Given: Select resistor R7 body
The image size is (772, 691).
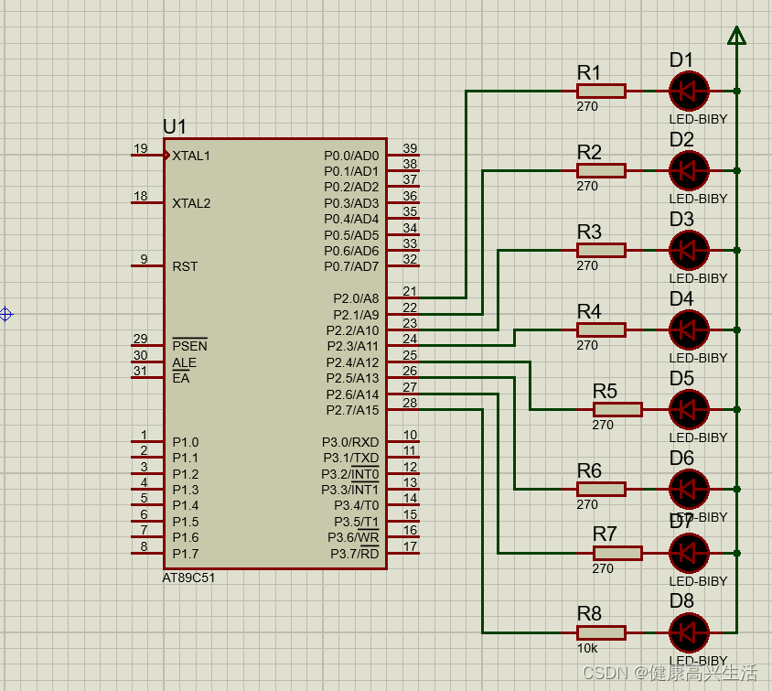Looking at the screenshot, I should point(617,553).
